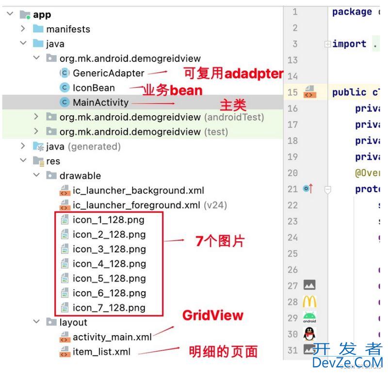Collapse the java folder

(23, 43)
